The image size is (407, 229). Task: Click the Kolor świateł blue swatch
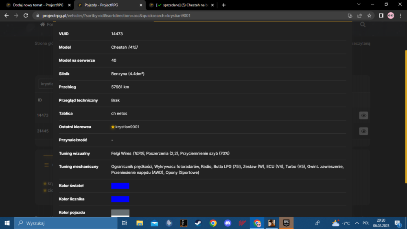coord(120,186)
